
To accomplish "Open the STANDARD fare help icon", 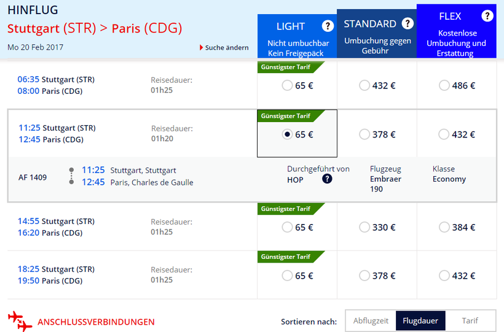I will pyautogui.click(x=408, y=23).
